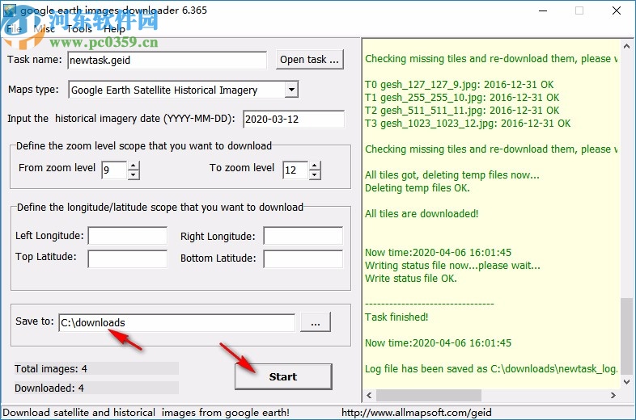Minimize the downloader window

click(543, 11)
